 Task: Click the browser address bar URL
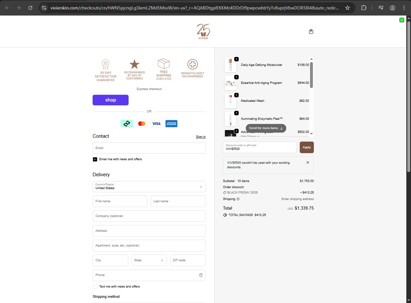pyautogui.click(x=195, y=8)
